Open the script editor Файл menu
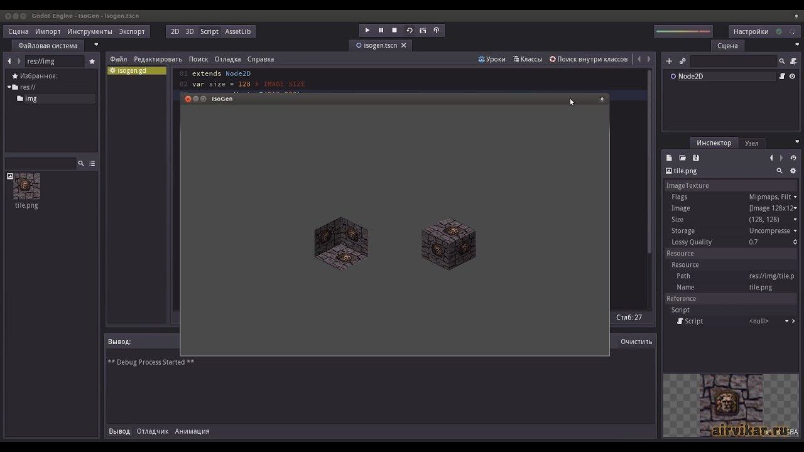 pyautogui.click(x=118, y=59)
